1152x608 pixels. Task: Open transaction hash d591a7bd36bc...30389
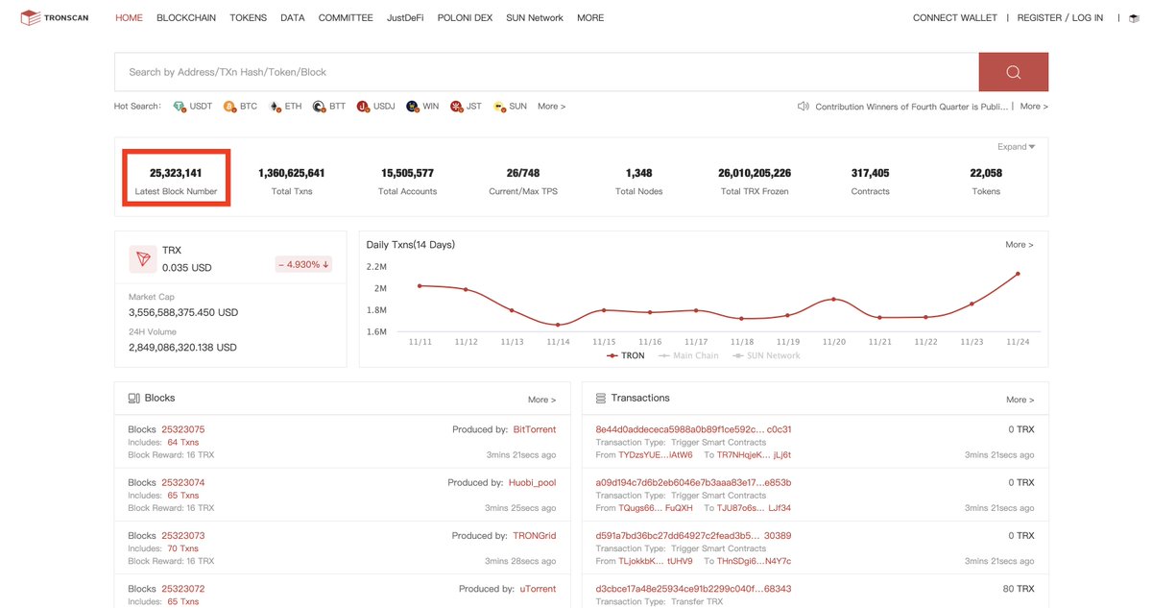click(693, 535)
